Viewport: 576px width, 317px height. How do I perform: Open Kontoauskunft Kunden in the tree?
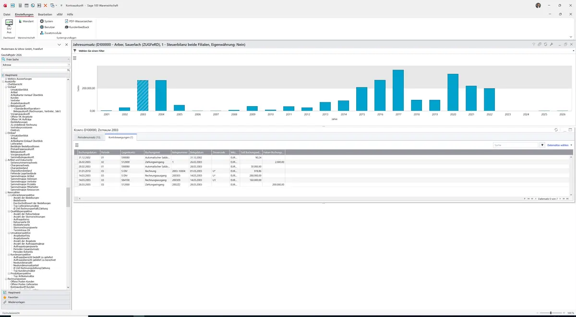pos(24,287)
